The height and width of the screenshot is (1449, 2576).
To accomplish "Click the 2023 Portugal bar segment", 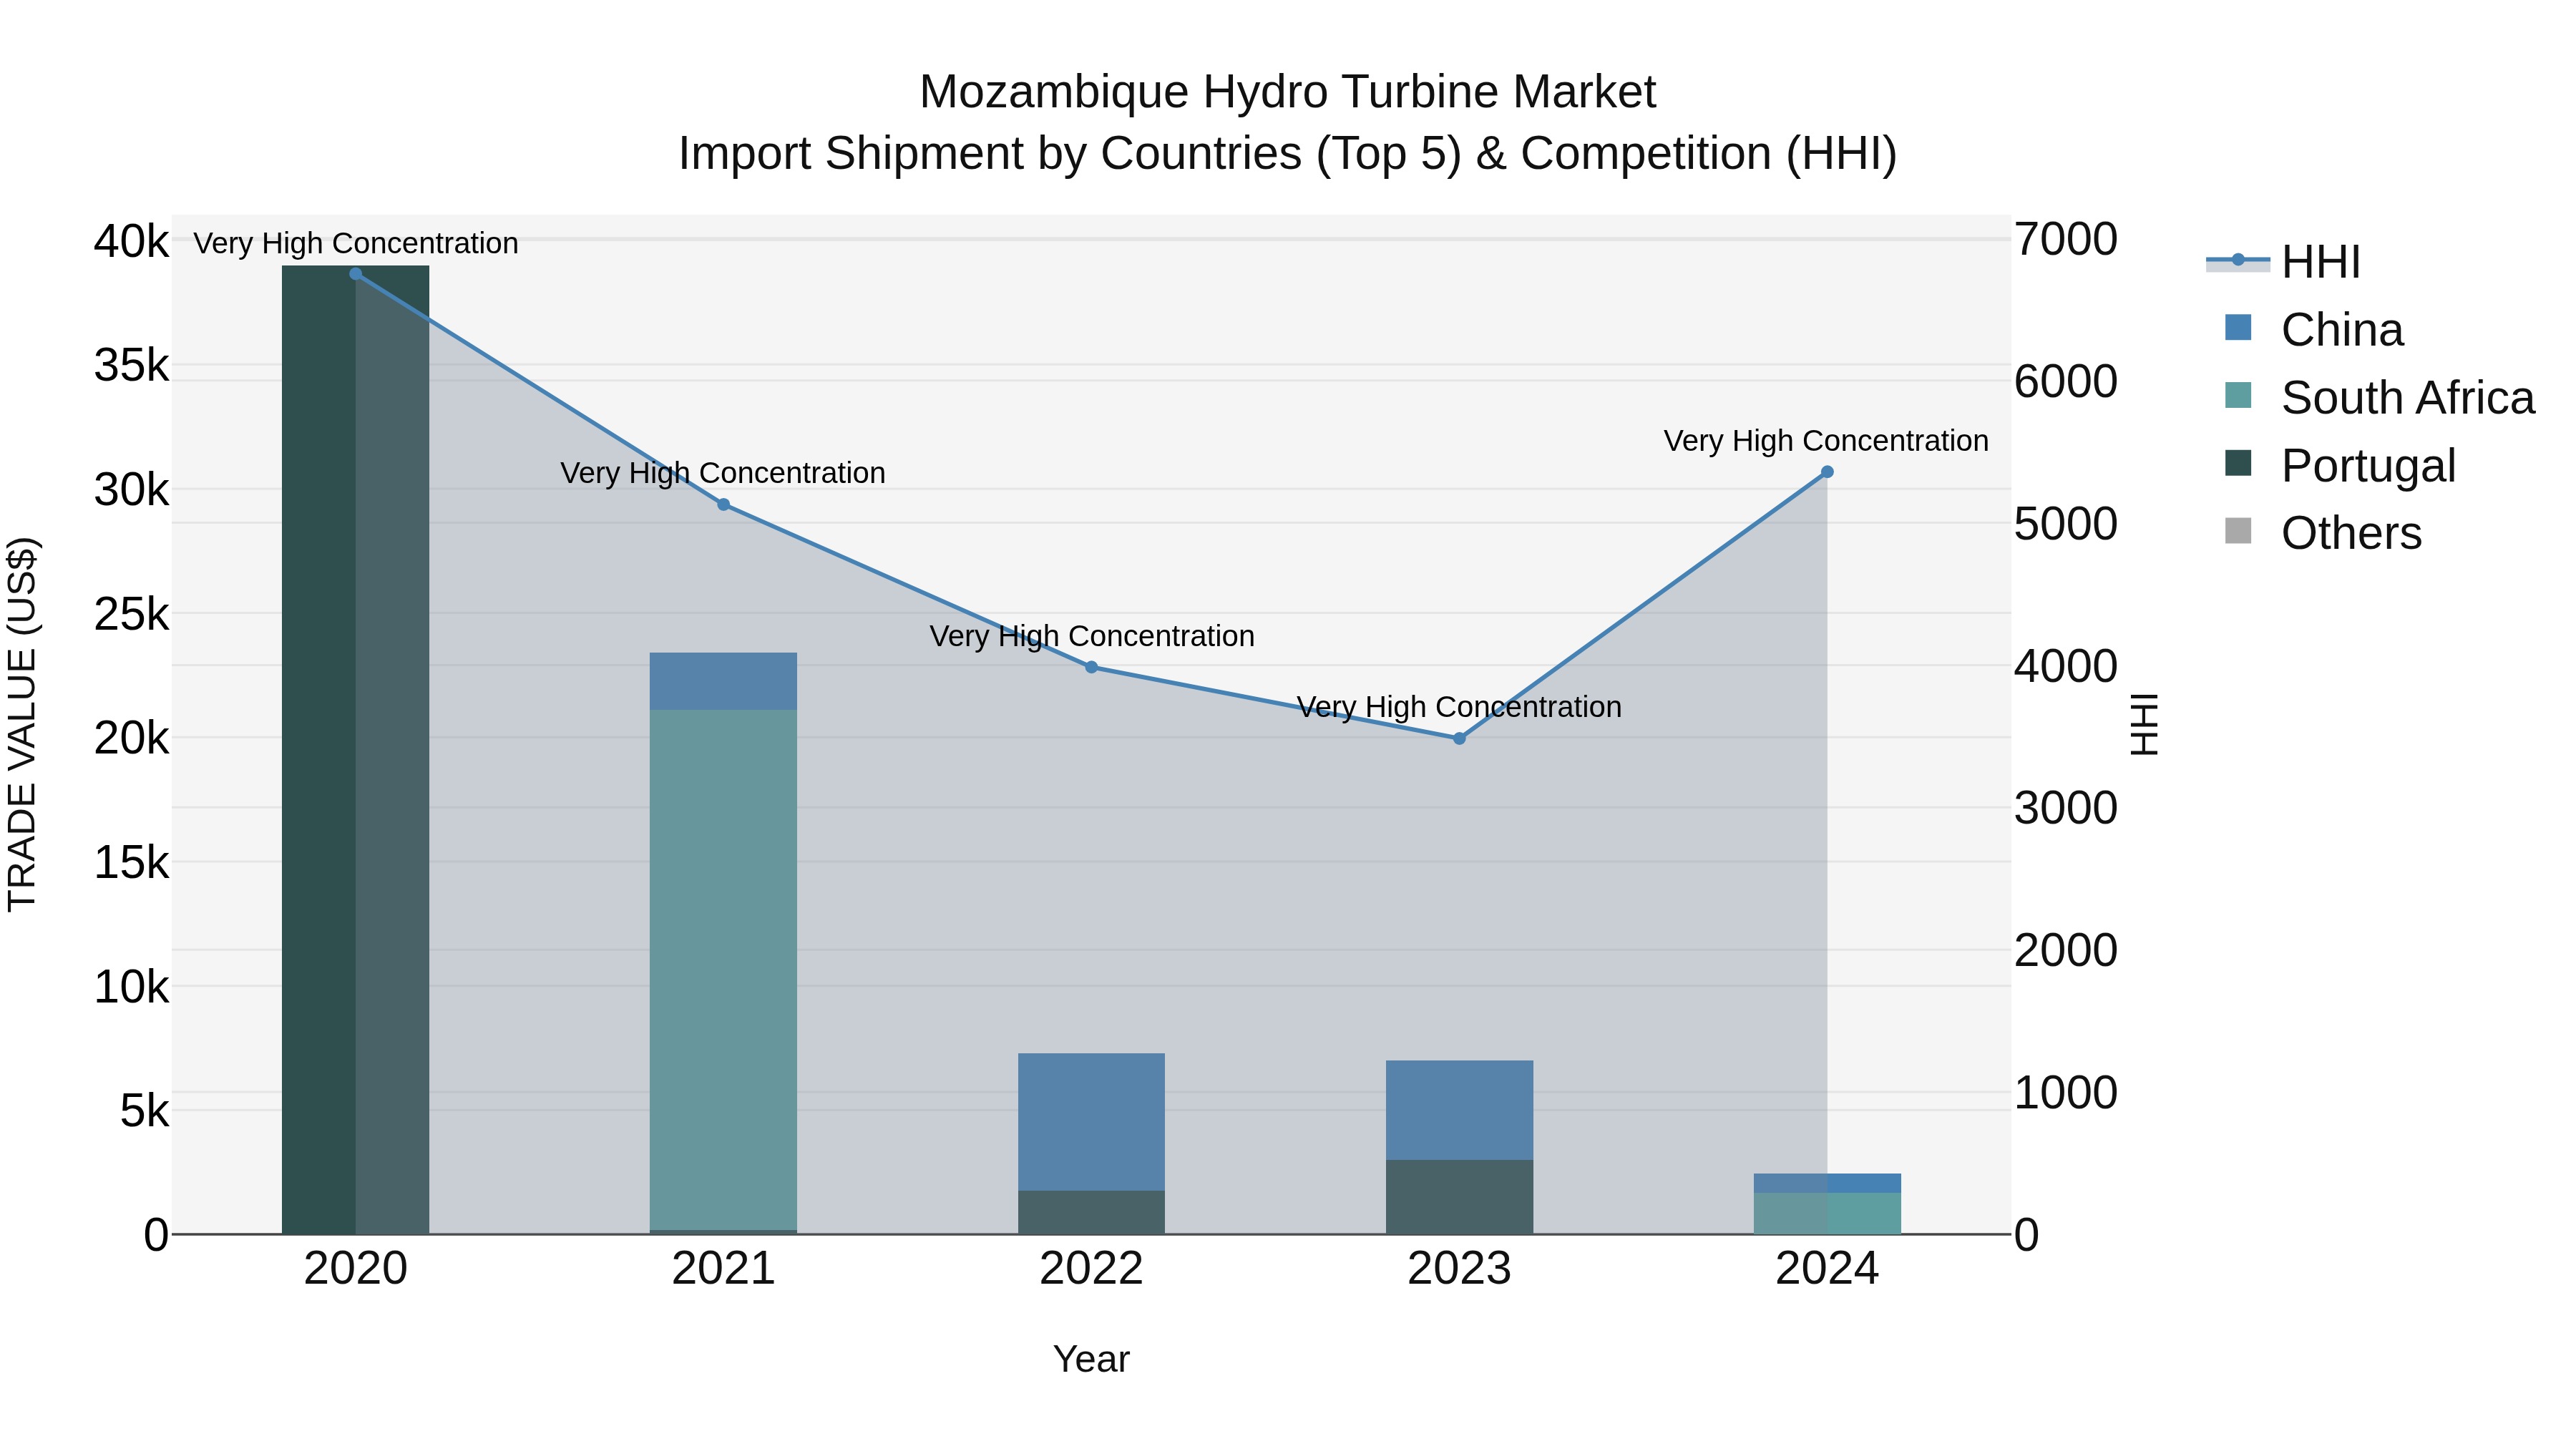I will tap(1460, 1198).
